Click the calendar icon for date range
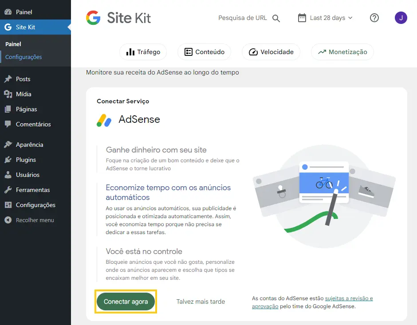417x325 pixels. tap(302, 18)
